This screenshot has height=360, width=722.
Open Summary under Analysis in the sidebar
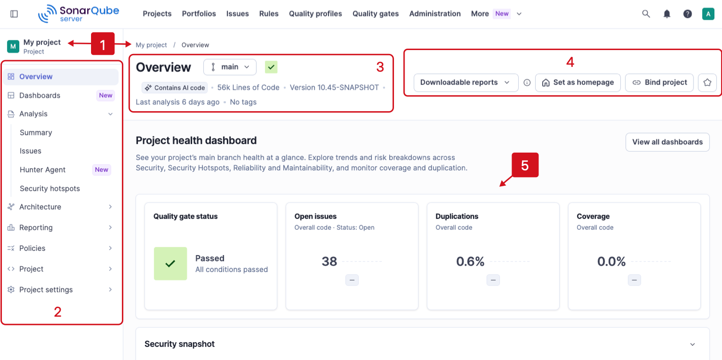[x=36, y=133]
